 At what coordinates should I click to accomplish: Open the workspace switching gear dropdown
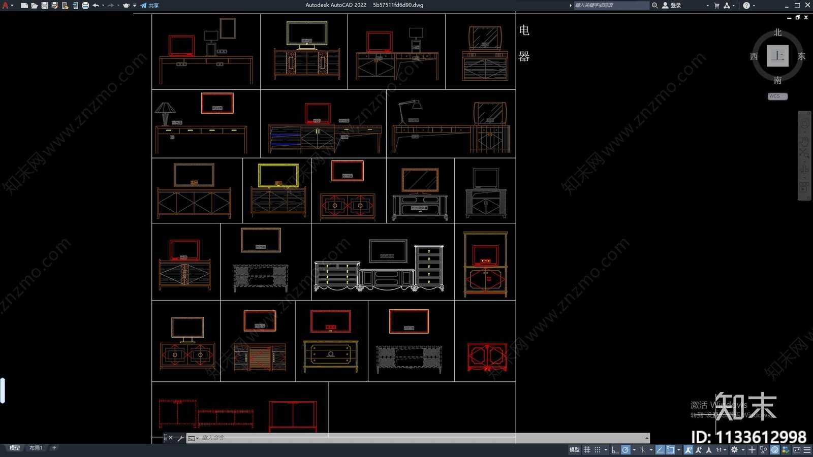735,450
